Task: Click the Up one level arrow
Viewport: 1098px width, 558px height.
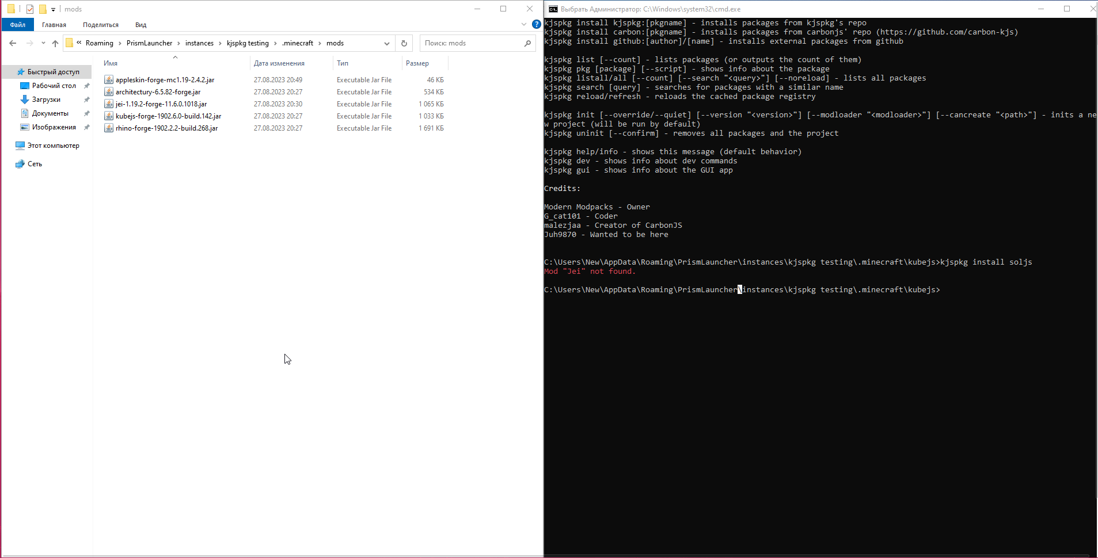Action: [x=55, y=43]
